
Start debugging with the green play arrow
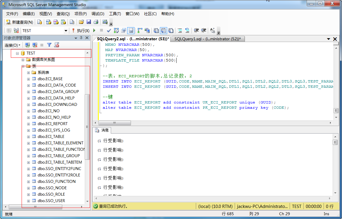click(94, 31)
